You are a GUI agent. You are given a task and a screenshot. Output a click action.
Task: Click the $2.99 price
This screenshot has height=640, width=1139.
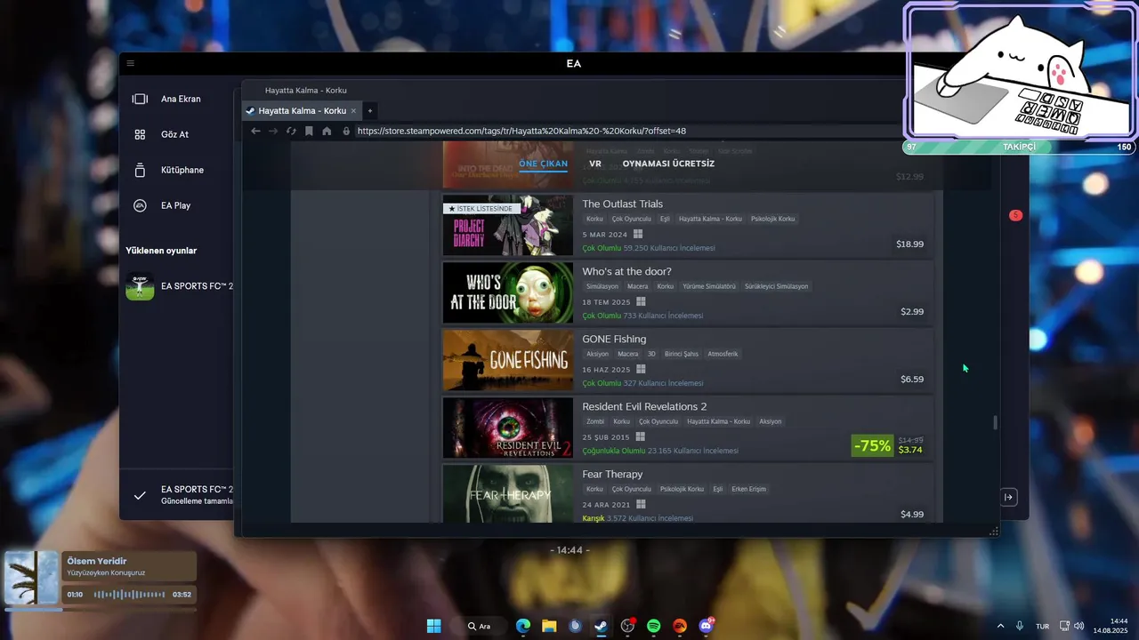click(x=912, y=311)
